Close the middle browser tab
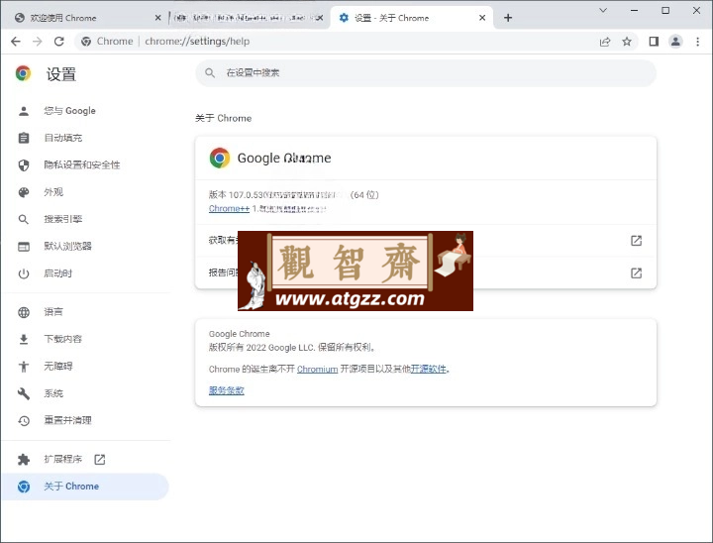The height and width of the screenshot is (543, 713). point(320,18)
